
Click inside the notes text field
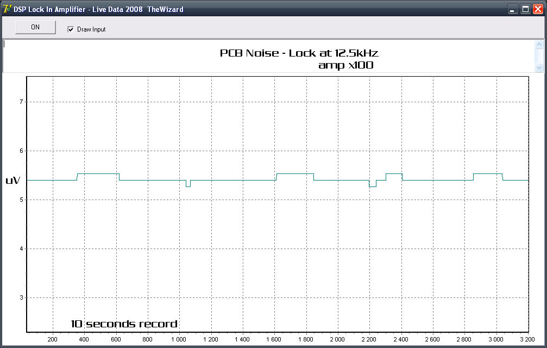pyautogui.click(x=269, y=56)
